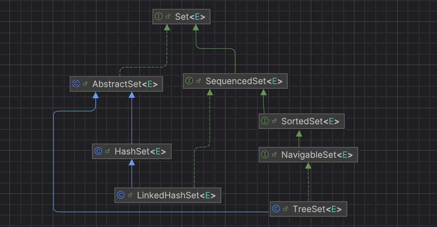Click the public visibility lock icon on Set
The image size is (437, 227).
168,17
